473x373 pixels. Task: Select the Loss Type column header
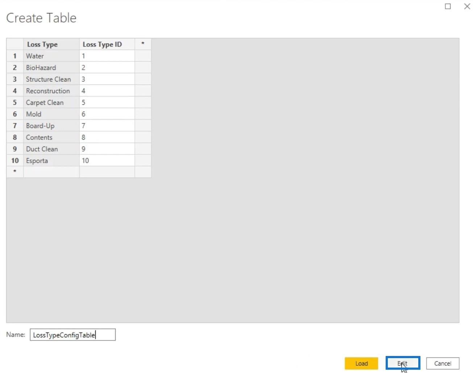pos(51,44)
